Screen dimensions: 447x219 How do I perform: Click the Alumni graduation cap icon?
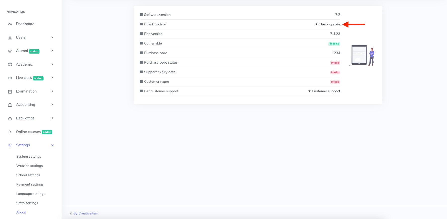pos(10,51)
